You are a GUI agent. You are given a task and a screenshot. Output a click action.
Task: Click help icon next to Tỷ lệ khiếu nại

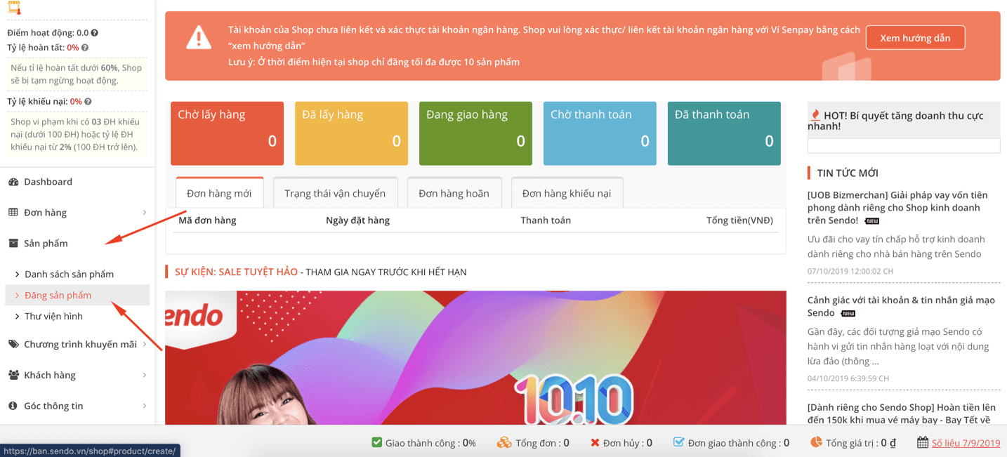tap(88, 102)
